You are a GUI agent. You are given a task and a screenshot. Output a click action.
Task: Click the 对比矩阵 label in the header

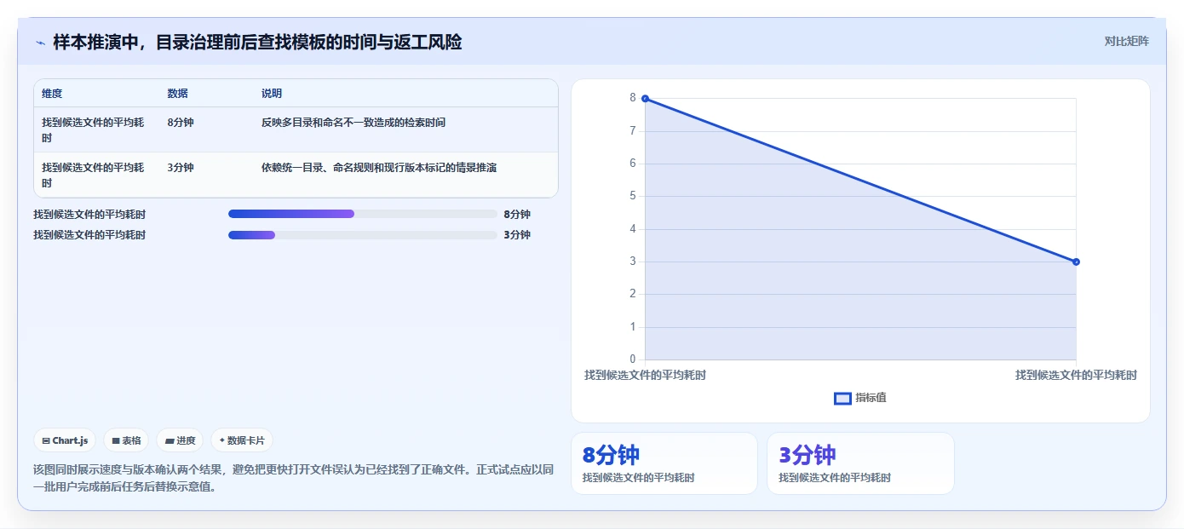[1126, 41]
